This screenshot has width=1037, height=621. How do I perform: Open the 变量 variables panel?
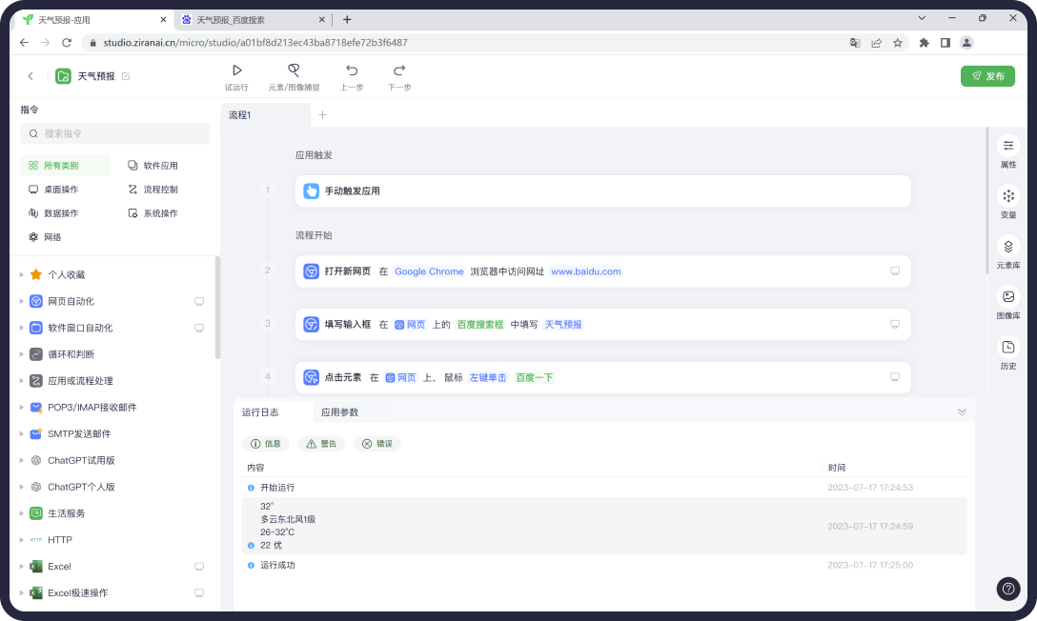click(1007, 202)
